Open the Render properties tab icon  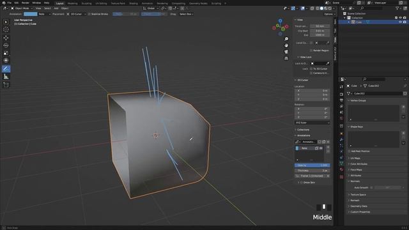pyautogui.click(x=341, y=94)
